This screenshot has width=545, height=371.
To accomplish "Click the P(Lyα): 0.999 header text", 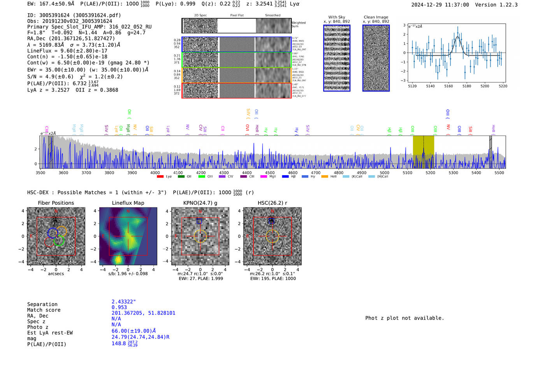I will pos(176,4).
